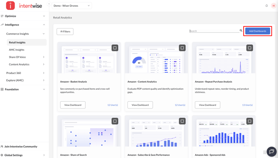Viewport: 278px width, 158px height.
Task: Tick the Amazon Content Analytics card checkbox
Action: tap(182, 48)
